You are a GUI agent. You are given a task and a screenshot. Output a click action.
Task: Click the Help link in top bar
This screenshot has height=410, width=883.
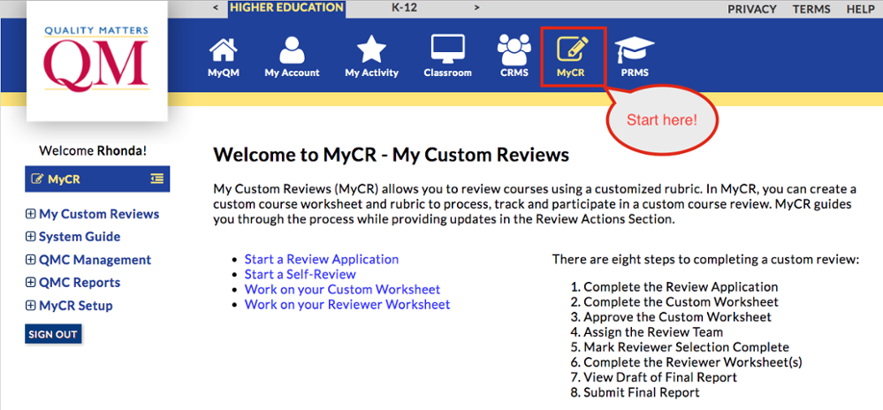860,9
